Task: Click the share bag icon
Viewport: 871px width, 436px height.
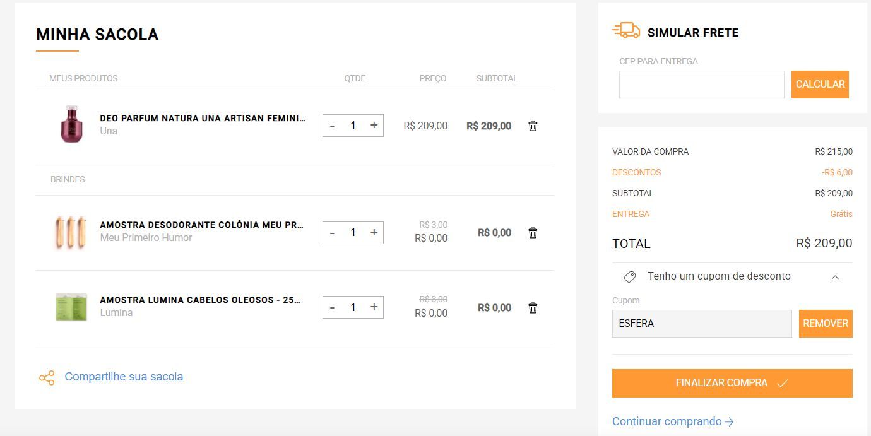Action: coord(47,377)
